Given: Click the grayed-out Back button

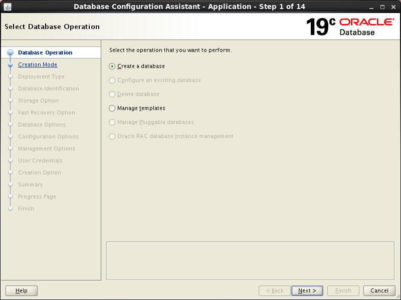Looking at the screenshot, I should coord(275,290).
